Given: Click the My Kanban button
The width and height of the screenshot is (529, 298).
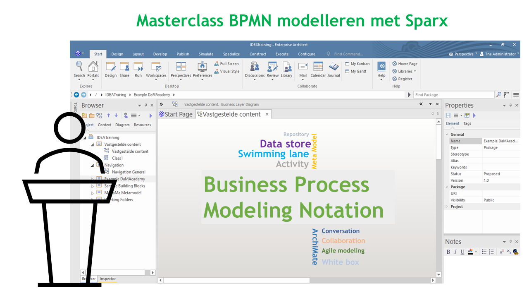Looking at the screenshot, I should point(357,64).
